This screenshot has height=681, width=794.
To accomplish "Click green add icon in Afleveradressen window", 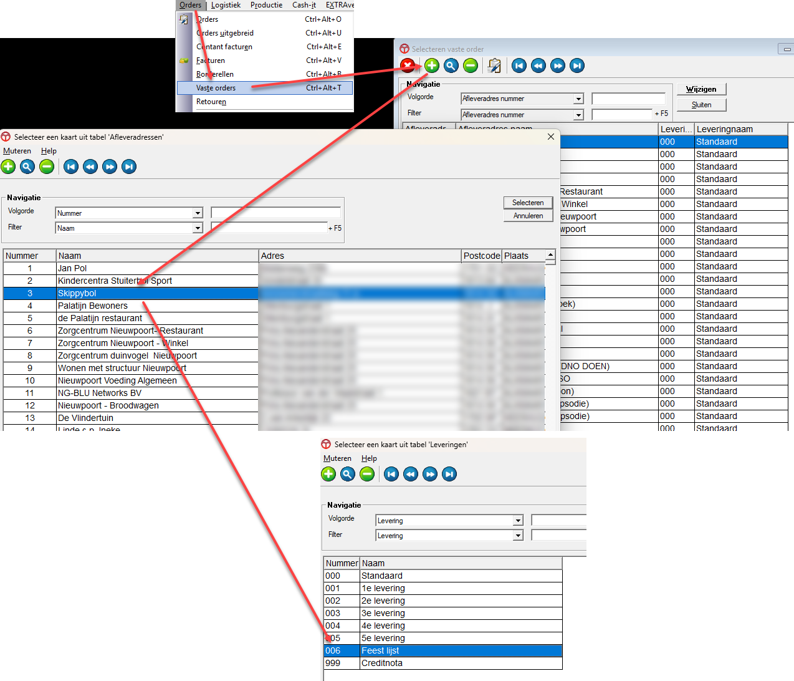I will (8, 167).
